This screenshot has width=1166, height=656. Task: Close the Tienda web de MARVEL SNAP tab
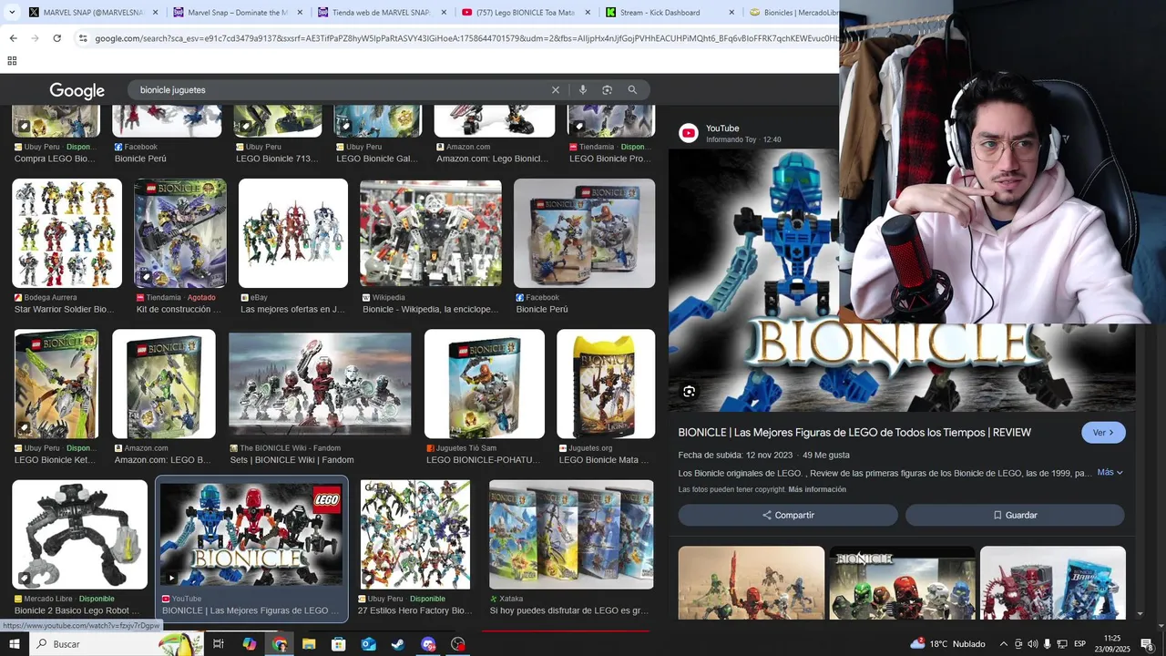click(445, 13)
